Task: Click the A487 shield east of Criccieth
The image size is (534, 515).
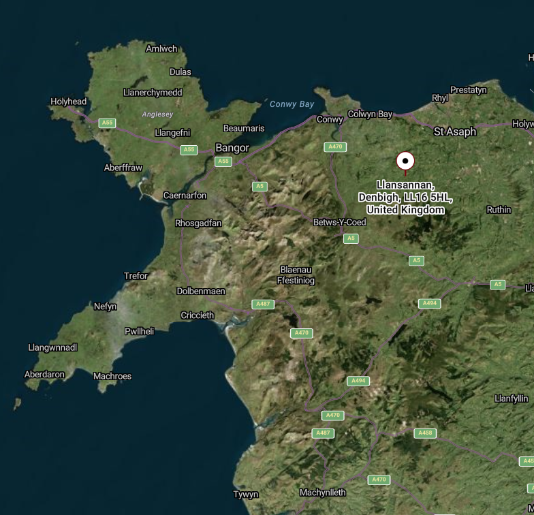Action: click(263, 305)
